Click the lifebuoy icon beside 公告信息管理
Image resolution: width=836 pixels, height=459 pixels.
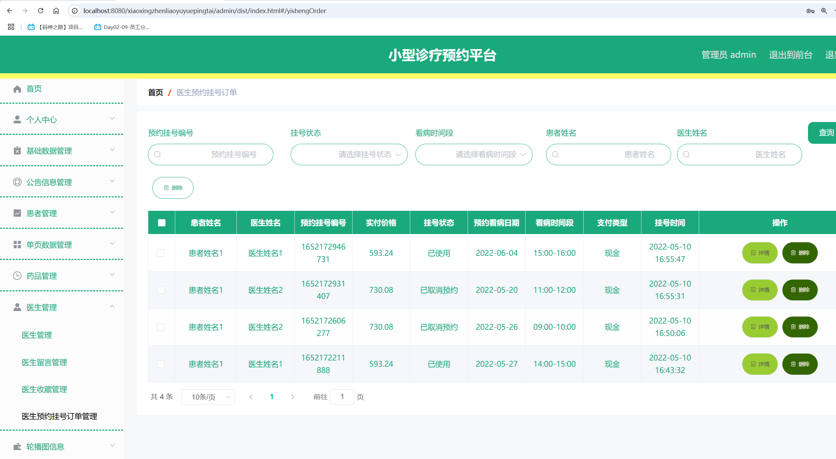point(17,182)
